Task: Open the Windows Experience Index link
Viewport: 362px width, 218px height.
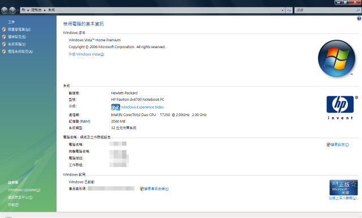Action: point(142,107)
